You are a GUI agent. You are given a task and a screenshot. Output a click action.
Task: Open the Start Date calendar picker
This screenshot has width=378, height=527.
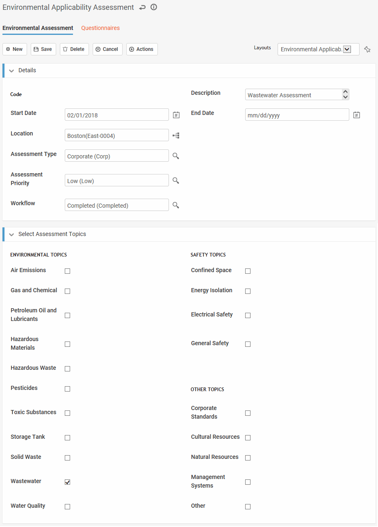(176, 115)
